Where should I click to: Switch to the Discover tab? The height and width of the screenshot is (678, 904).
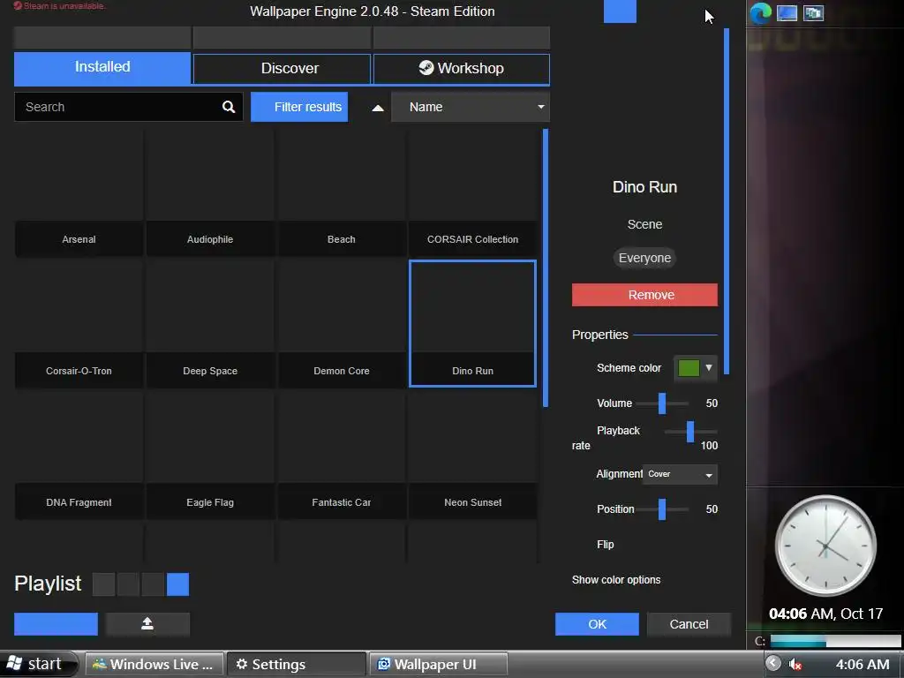pos(282,69)
